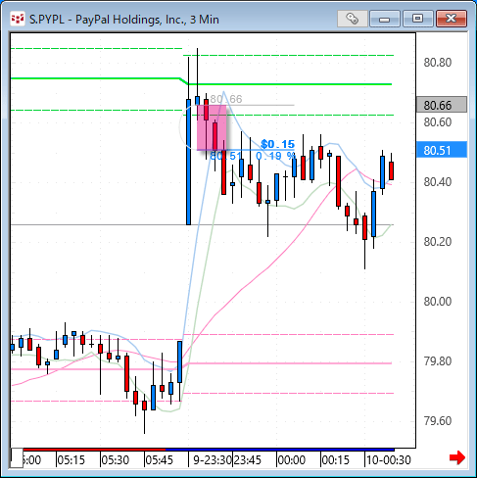Click the tall blue gap-up candle
Viewport: 477px width, 478px height.
(188, 162)
